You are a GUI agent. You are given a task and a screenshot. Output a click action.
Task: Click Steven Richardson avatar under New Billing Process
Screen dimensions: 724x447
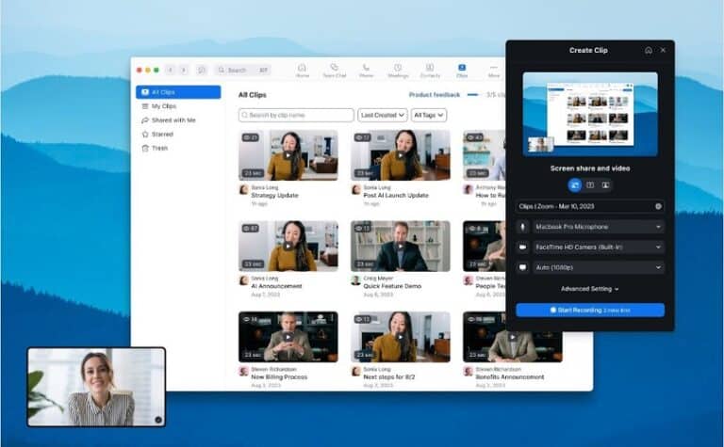pos(244,371)
